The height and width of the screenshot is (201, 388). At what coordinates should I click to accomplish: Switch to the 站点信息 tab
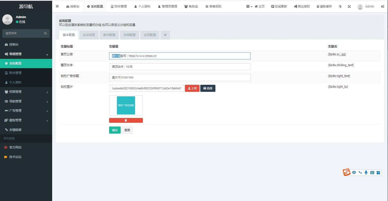(x=89, y=35)
